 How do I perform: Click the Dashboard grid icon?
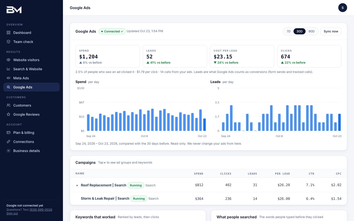[x=8, y=33]
